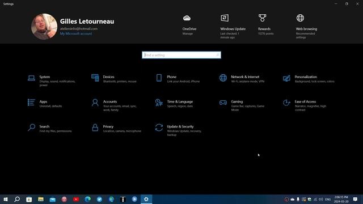This screenshot has width=363, height=204.
Task: Open the System settings laptop icon
Action: point(32,78)
